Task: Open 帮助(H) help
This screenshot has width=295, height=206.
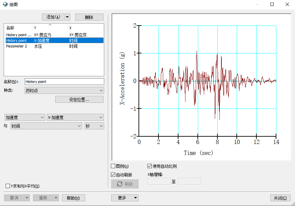Action: point(73,198)
